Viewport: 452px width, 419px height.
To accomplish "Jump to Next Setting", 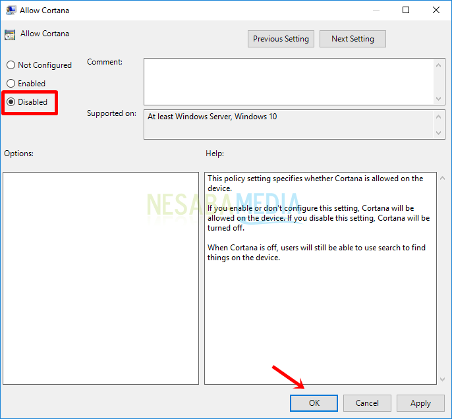I will (353, 39).
